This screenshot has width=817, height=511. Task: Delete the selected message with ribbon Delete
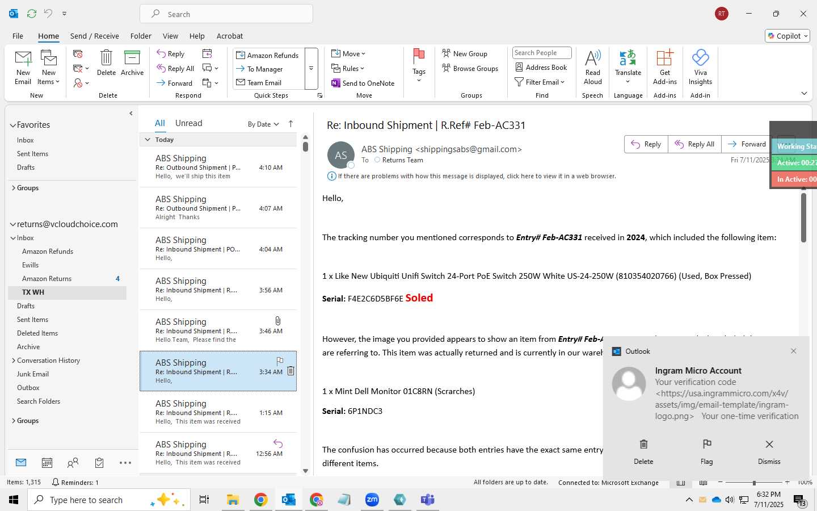106,63
